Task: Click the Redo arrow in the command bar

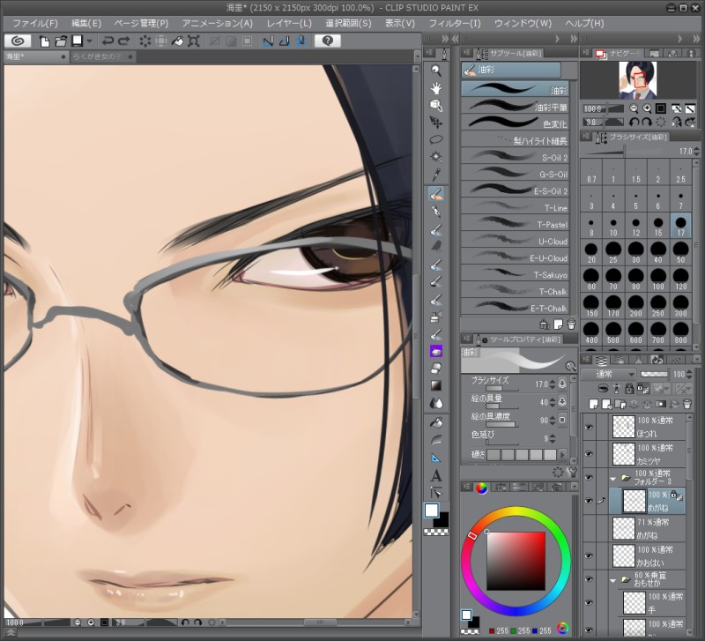Action: [123, 41]
